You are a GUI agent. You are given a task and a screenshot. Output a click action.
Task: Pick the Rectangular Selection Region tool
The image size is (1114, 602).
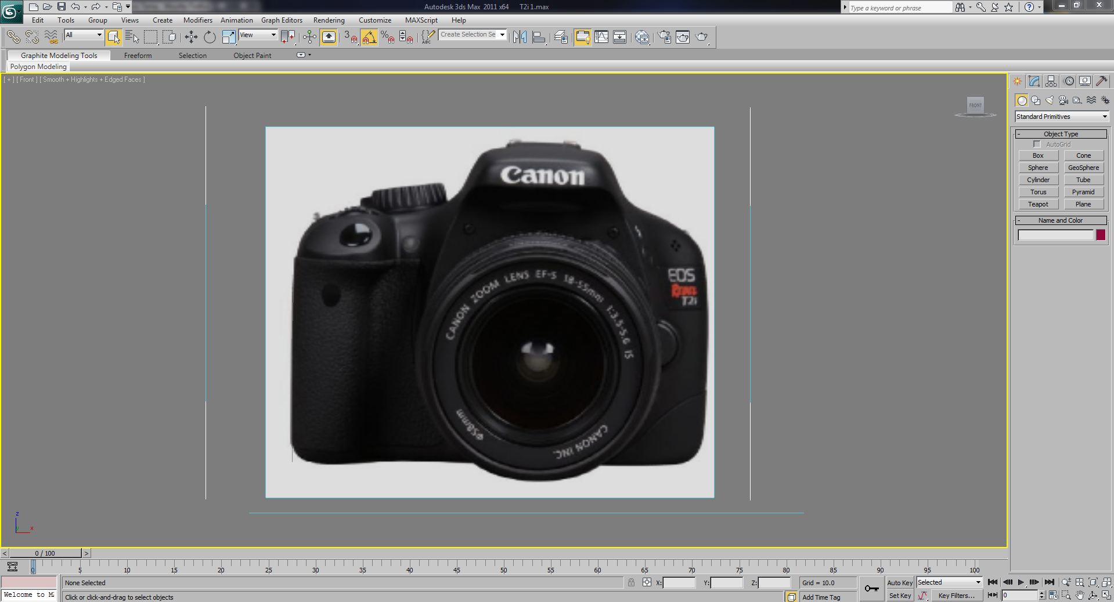151,37
